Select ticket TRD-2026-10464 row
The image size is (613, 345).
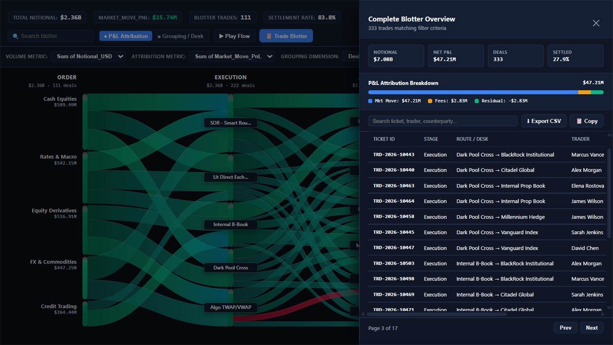click(x=486, y=201)
